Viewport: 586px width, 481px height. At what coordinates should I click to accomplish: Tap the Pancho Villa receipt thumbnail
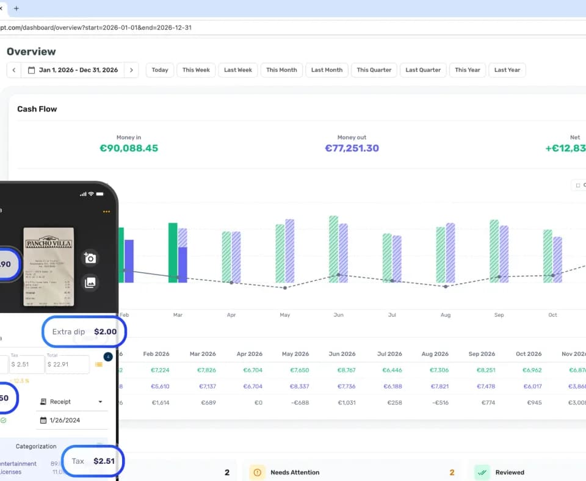click(49, 267)
